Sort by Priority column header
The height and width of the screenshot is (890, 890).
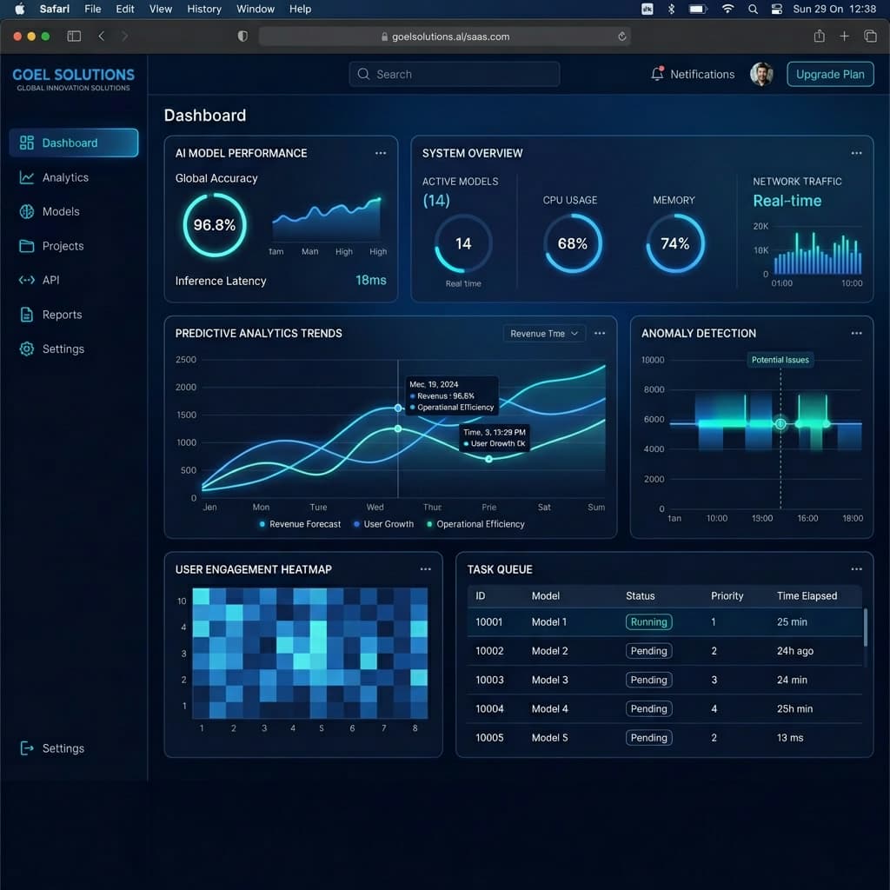pos(727,595)
